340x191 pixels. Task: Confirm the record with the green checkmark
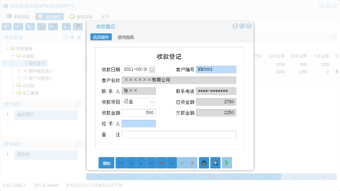pyautogui.click(x=182, y=163)
